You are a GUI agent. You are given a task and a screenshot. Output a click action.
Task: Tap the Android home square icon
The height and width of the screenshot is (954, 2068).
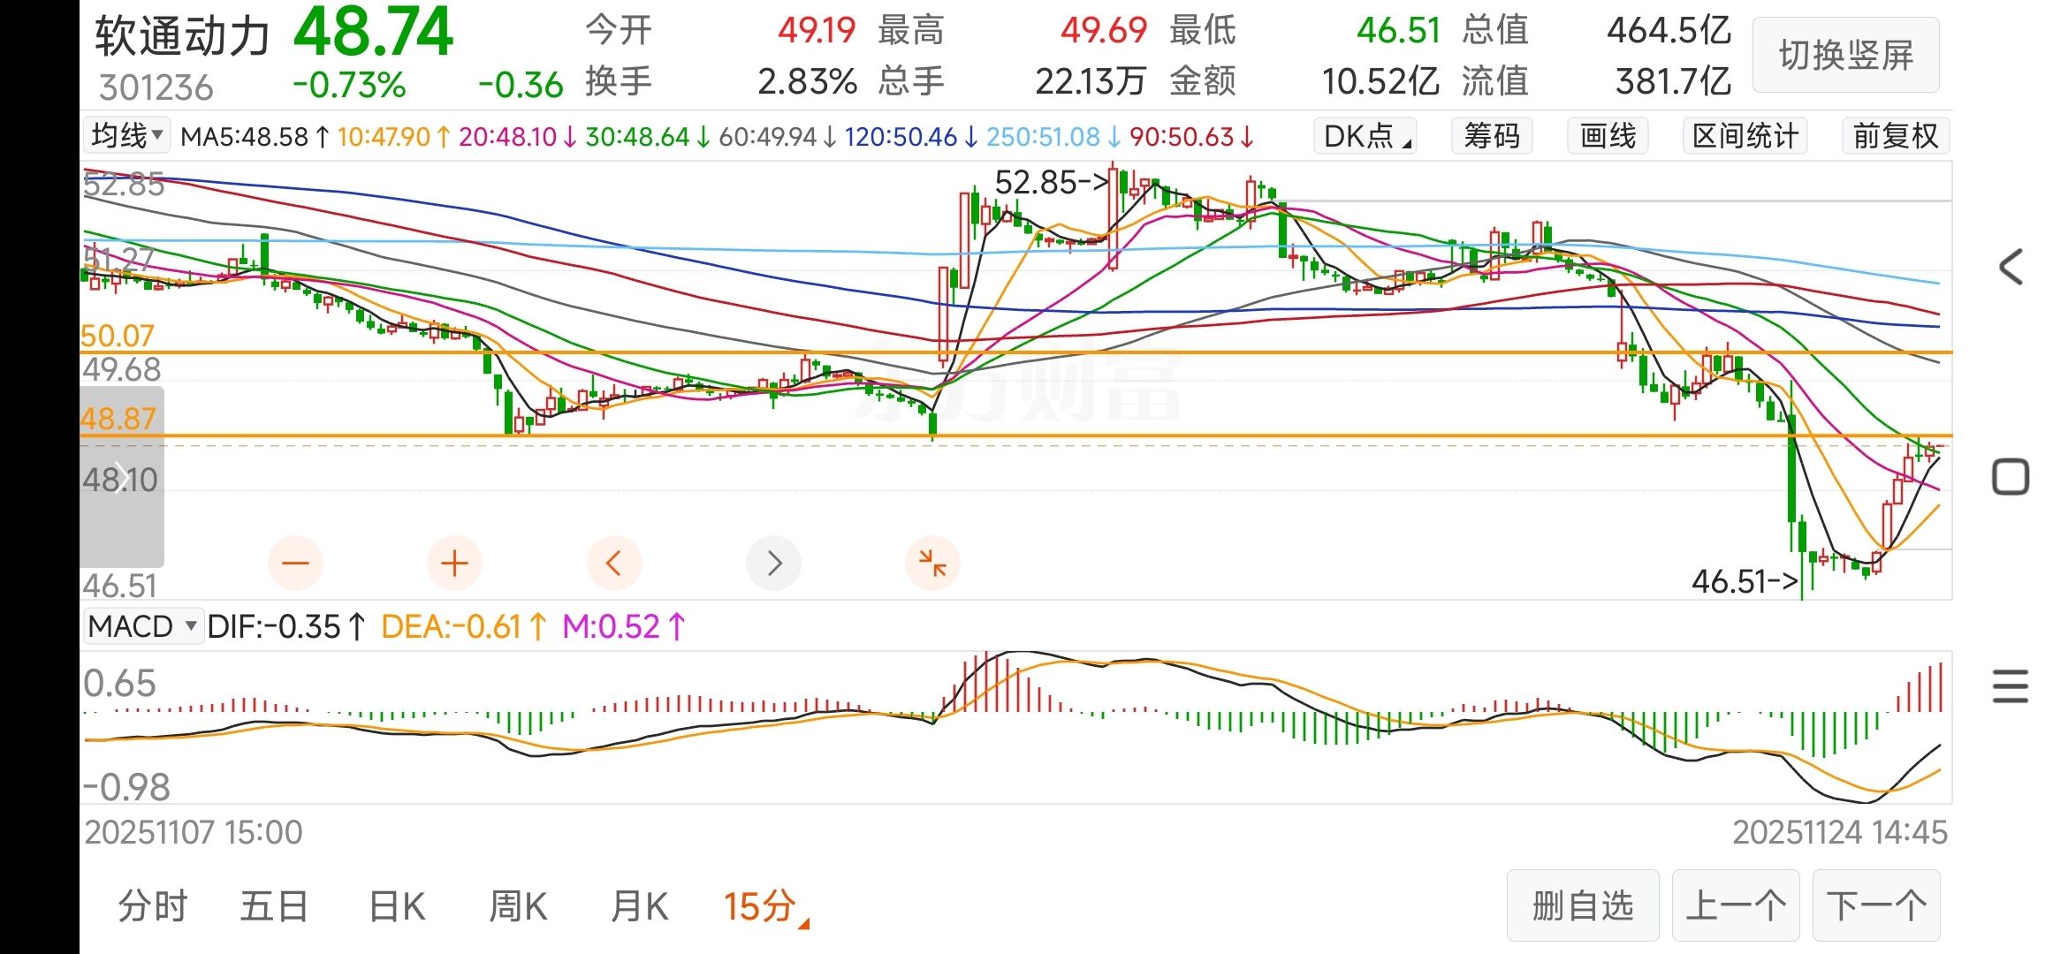(2011, 477)
